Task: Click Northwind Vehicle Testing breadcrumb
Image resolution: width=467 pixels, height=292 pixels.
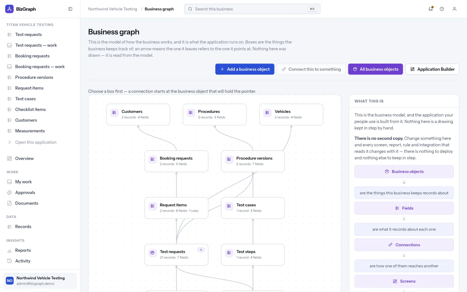Action: [x=113, y=9]
